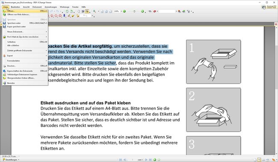Expand the 'Neues Dokument...' submenu
The image size is (278, 162).
[x=25, y=32]
